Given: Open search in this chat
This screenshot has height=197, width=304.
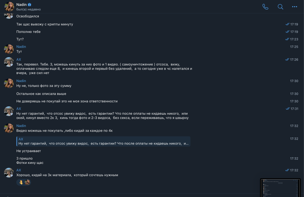Looking at the screenshot, I should (280, 7).
